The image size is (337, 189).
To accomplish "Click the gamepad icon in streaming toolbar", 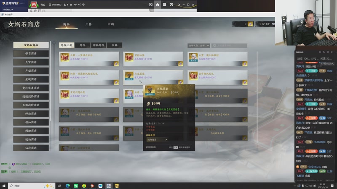I will pyautogui.click(x=171, y=5).
